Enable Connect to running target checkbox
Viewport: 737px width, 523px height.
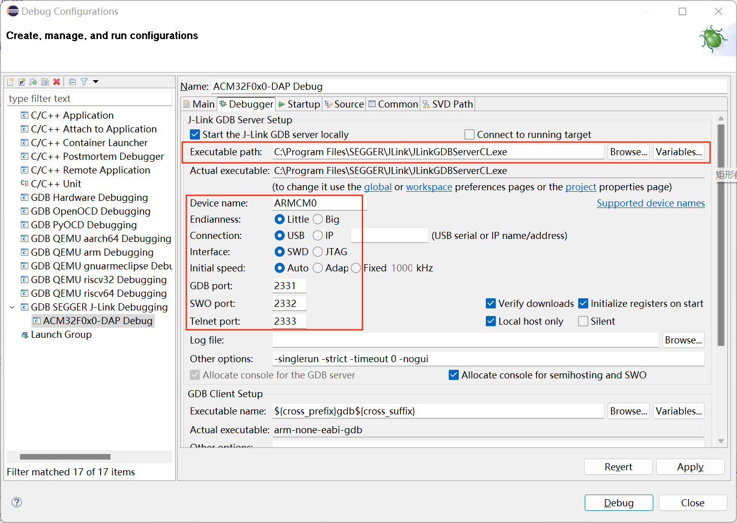tap(470, 134)
